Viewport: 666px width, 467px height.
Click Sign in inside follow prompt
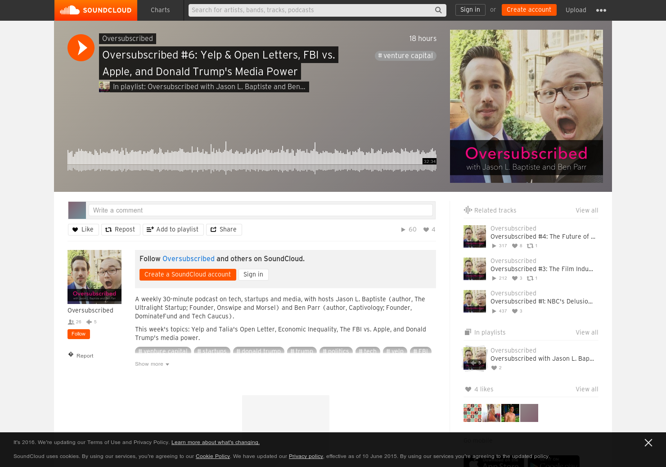pyautogui.click(x=253, y=275)
